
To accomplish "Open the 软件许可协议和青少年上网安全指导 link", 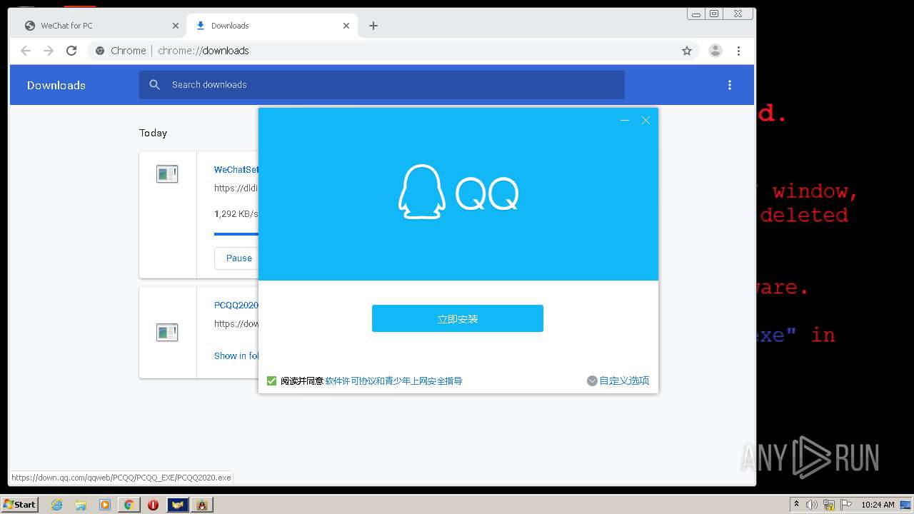I will [393, 381].
